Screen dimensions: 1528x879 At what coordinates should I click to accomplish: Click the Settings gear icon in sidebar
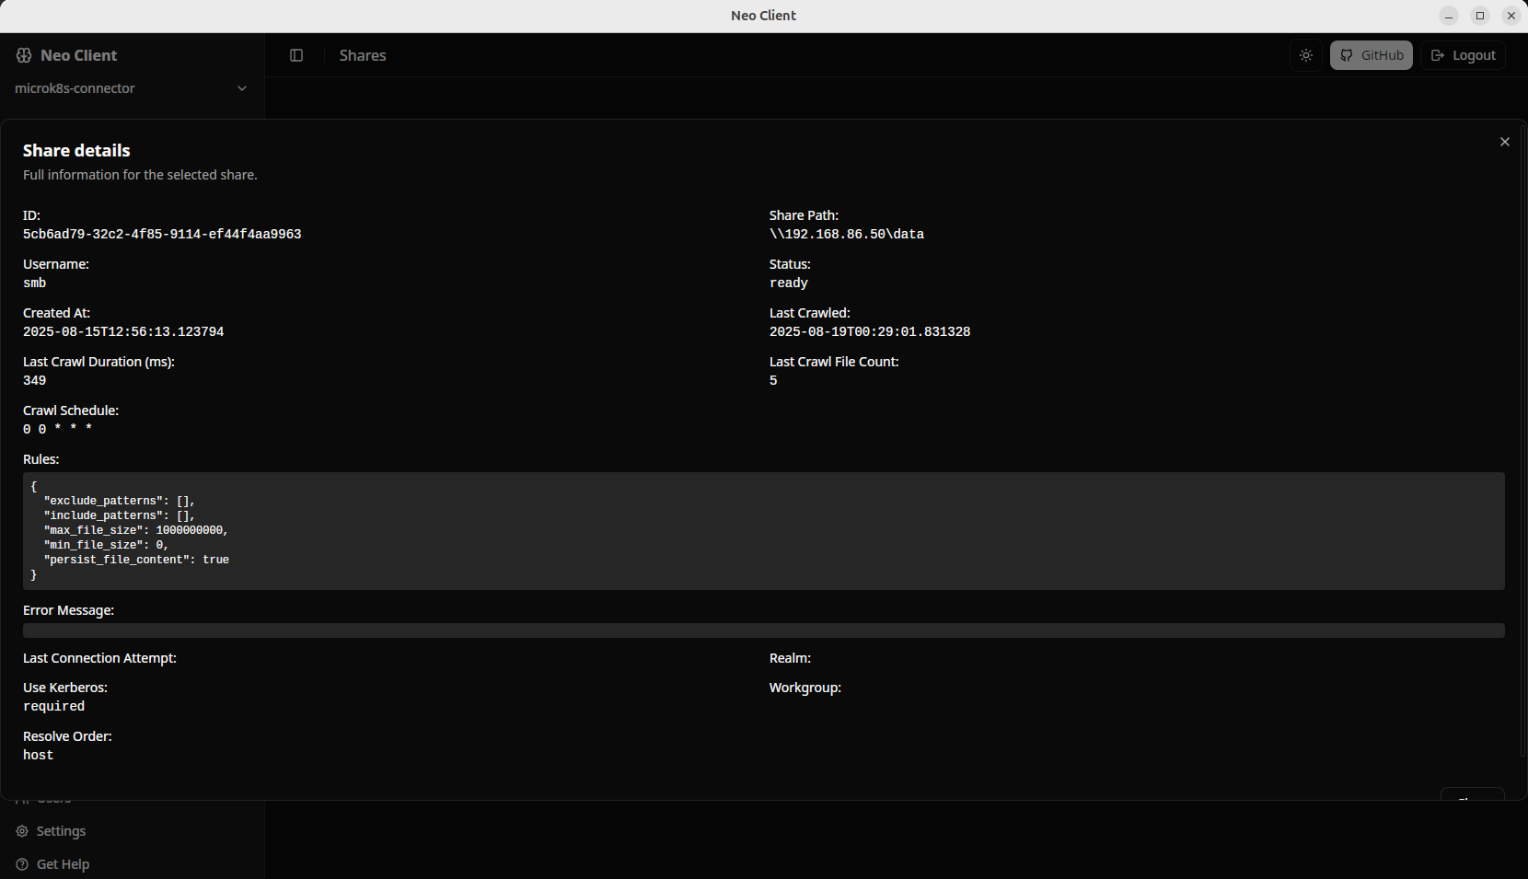pyautogui.click(x=20, y=830)
